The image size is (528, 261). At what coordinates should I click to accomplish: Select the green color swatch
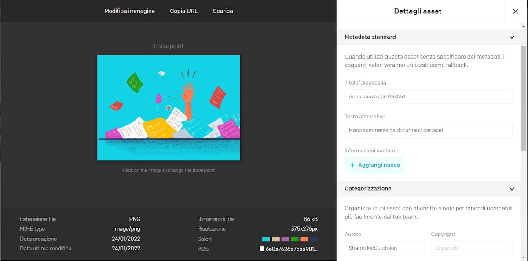295,239
